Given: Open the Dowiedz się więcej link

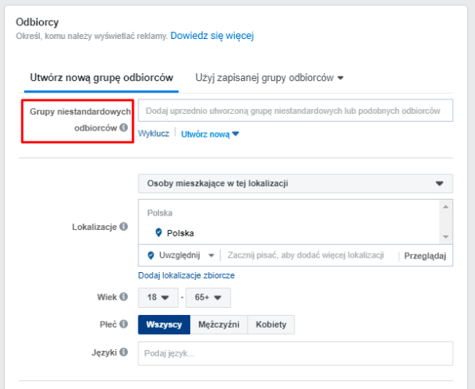Looking at the screenshot, I should [212, 36].
